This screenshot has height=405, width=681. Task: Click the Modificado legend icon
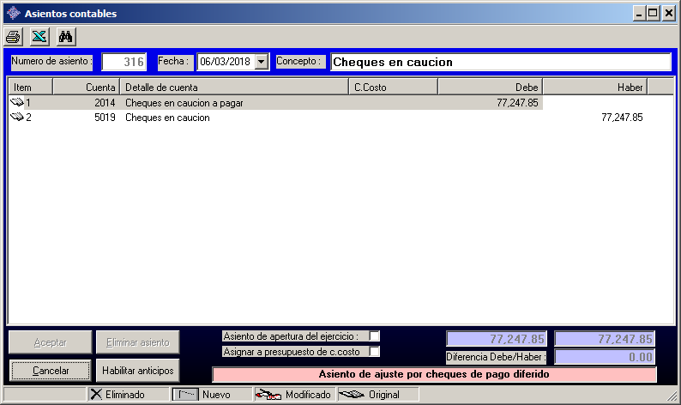pyautogui.click(x=269, y=395)
